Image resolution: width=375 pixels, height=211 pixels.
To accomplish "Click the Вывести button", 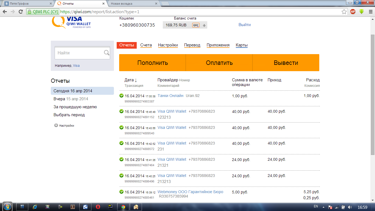I will click(x=286, y=63).
